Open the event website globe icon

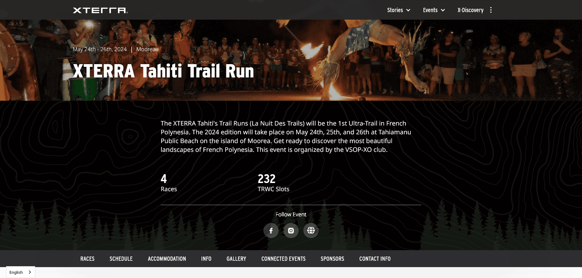pos(311,231)
